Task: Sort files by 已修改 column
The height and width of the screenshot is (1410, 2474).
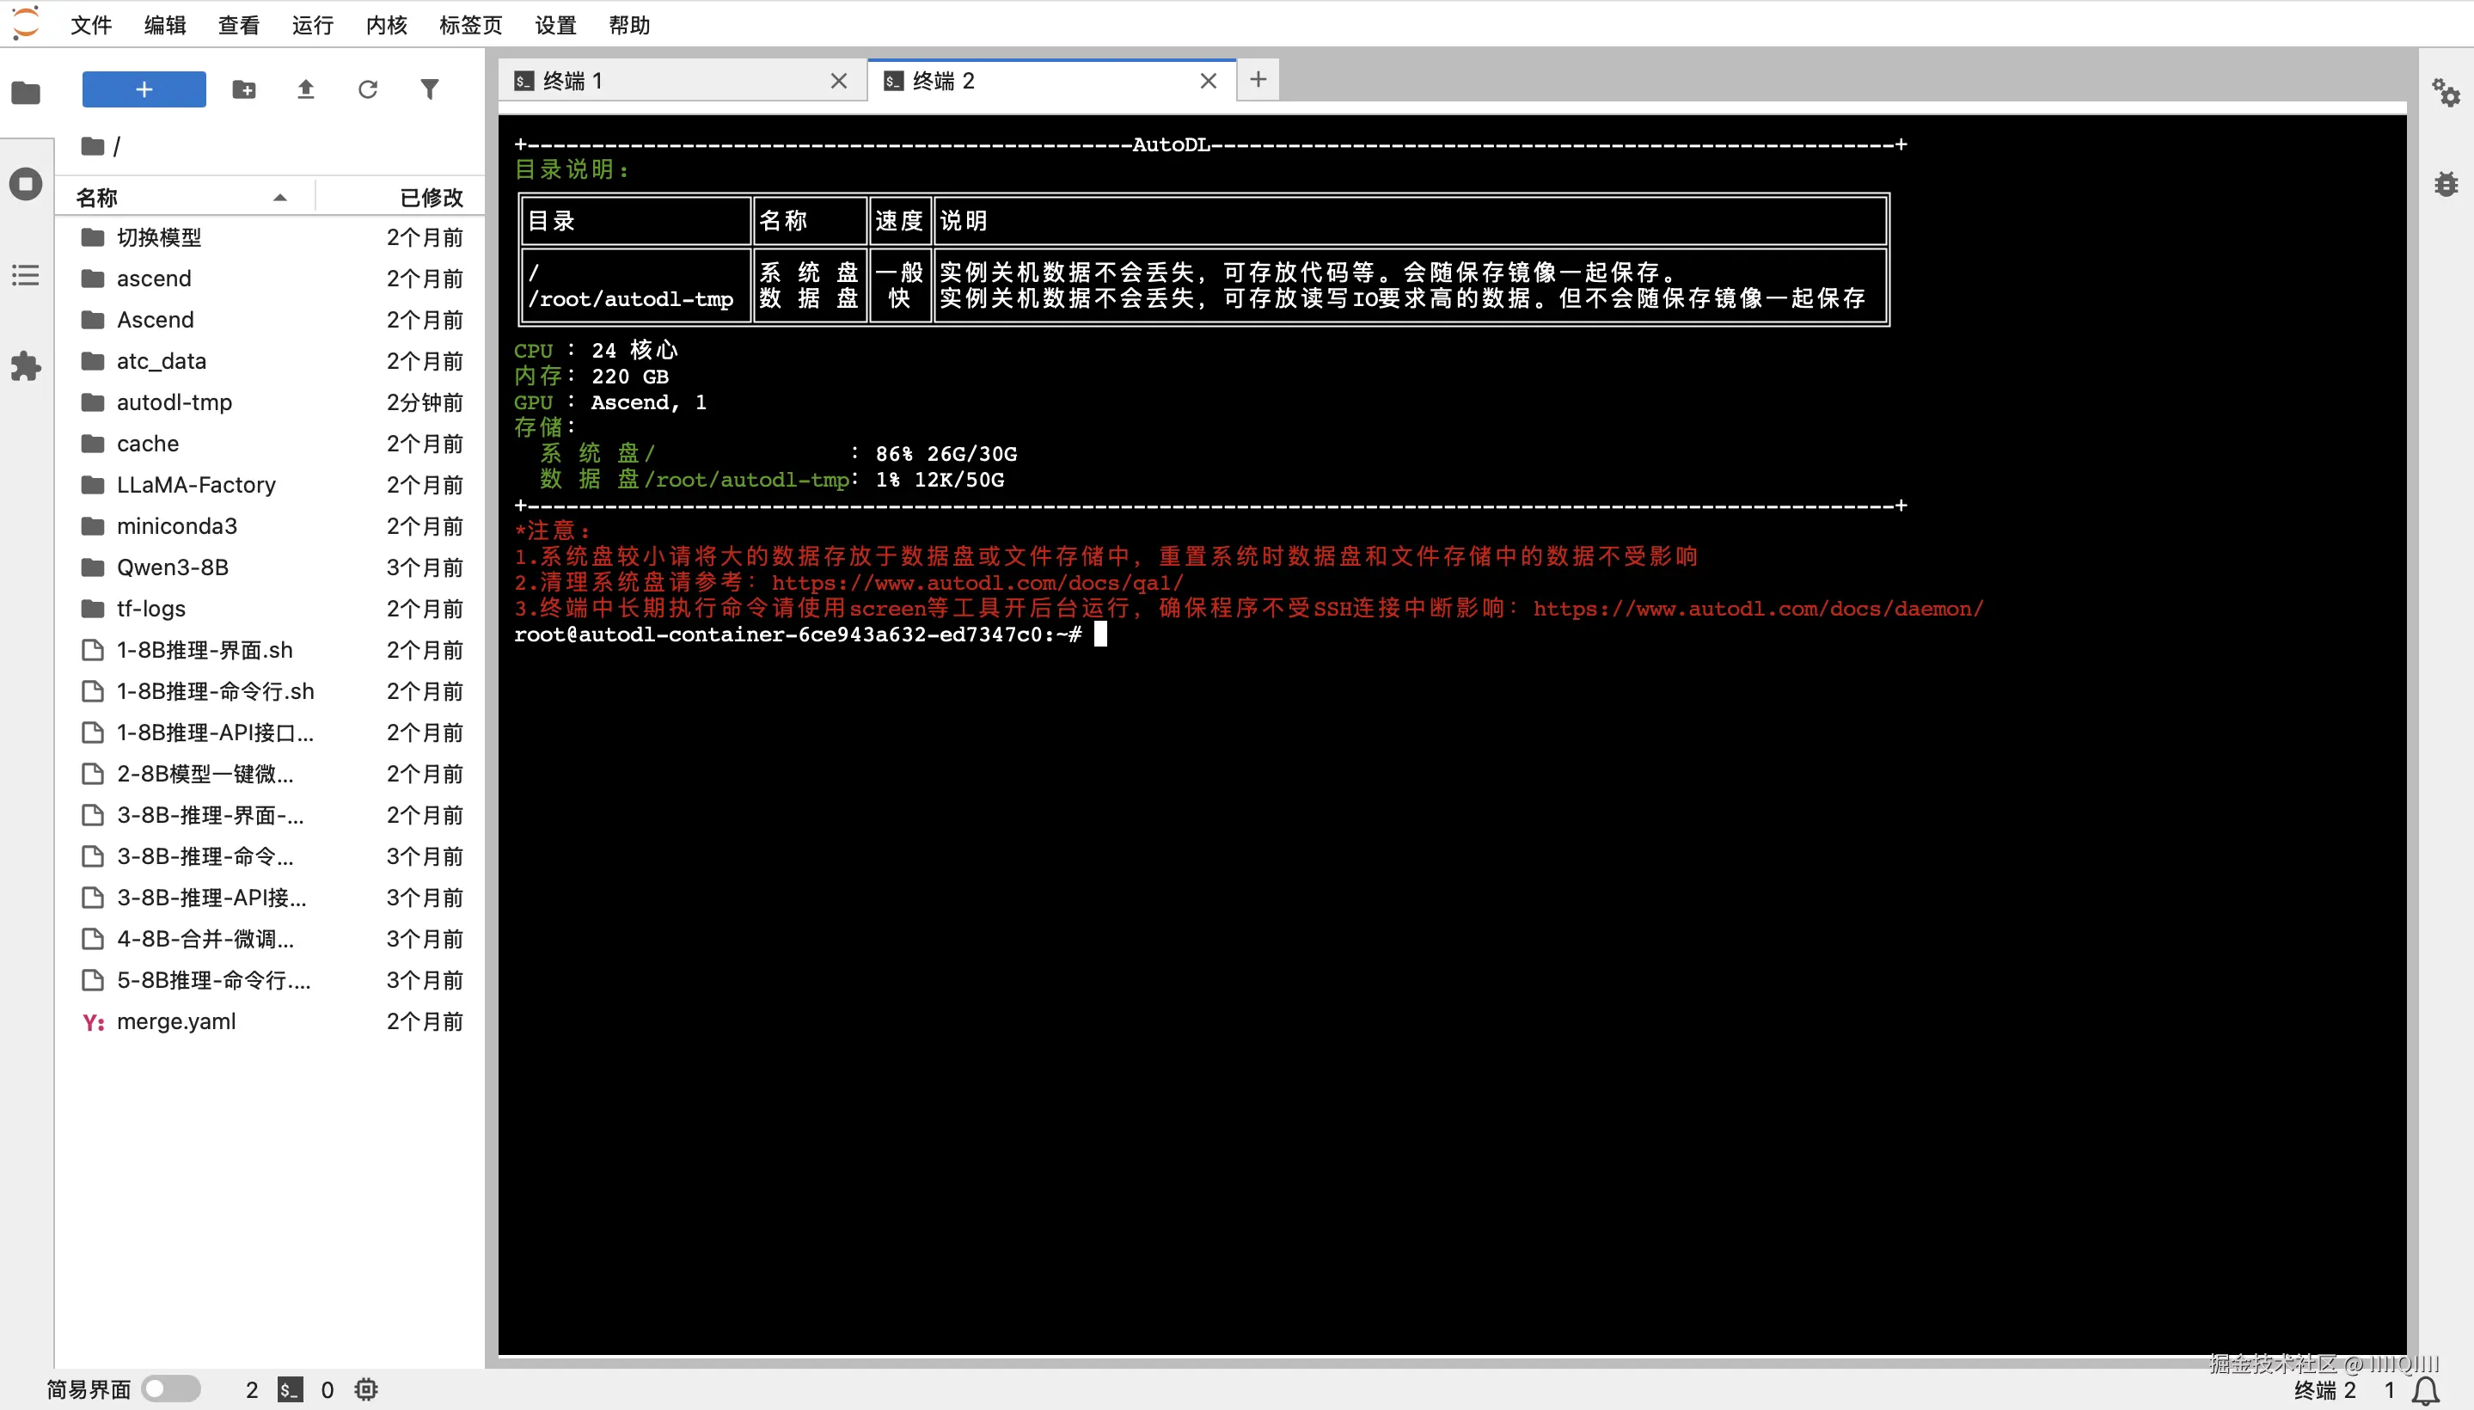Action: point(431,198)
